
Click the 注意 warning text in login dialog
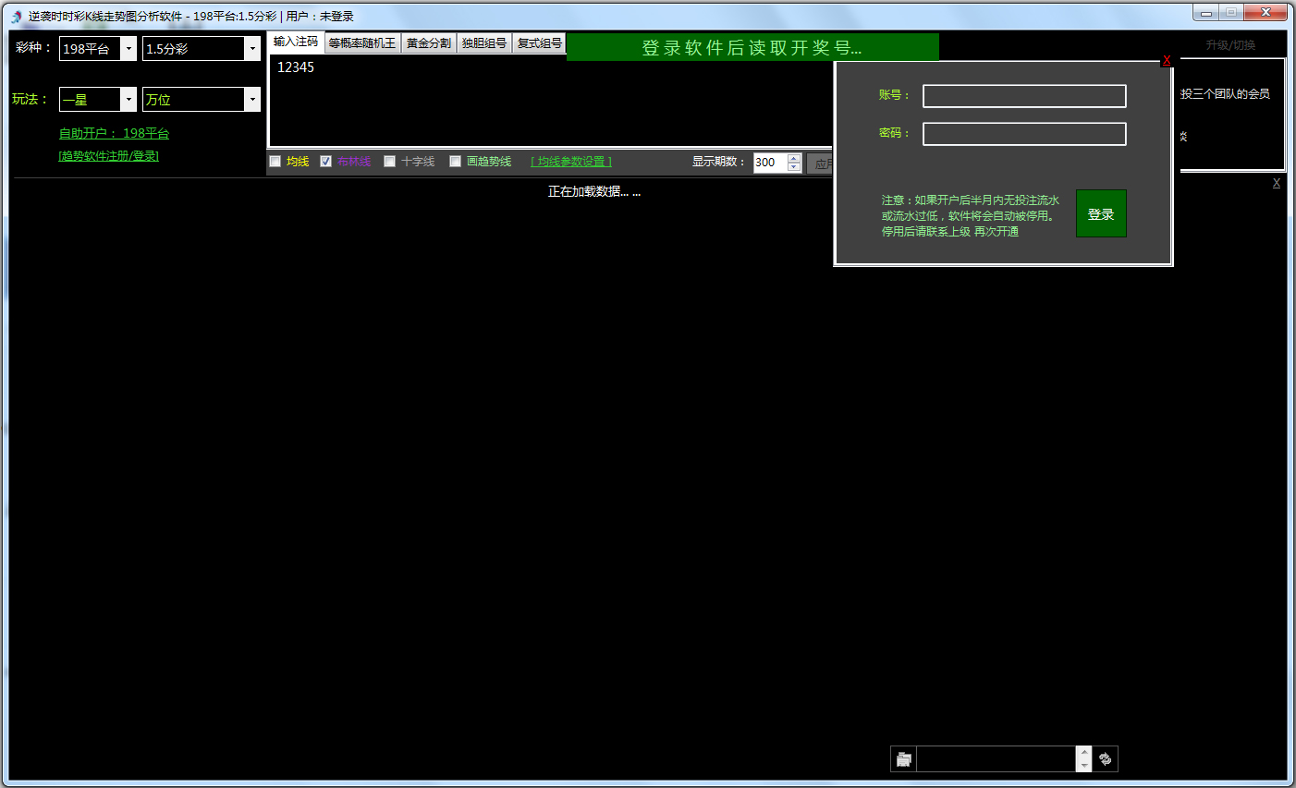(x=971, y=215)
